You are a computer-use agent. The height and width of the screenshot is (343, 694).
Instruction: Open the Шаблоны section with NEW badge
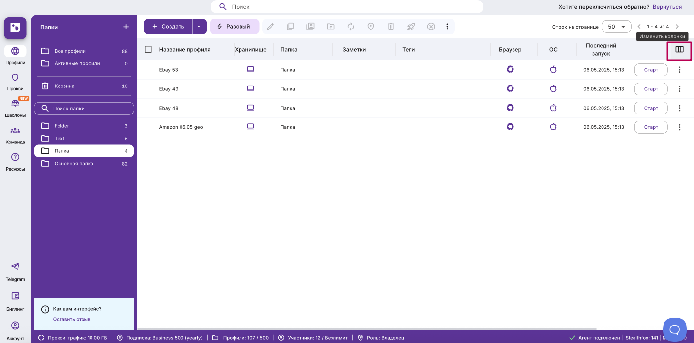[x=15, y=108]
